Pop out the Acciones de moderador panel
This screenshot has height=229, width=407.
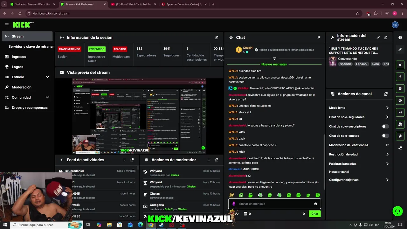(217, 160)
